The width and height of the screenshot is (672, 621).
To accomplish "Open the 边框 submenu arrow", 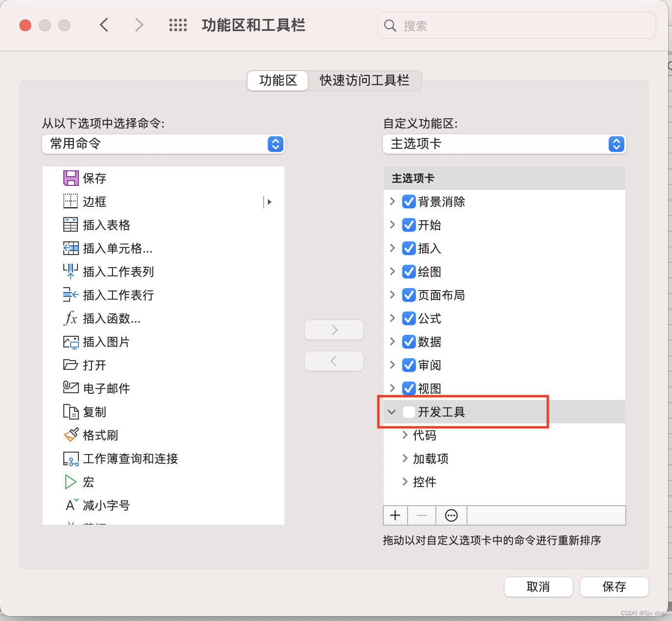I will (268, 201).
